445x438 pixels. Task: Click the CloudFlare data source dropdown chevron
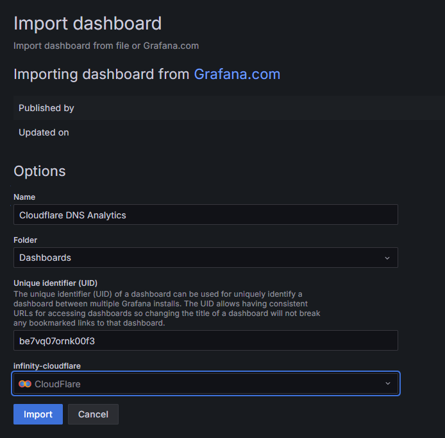pos(388,383)
